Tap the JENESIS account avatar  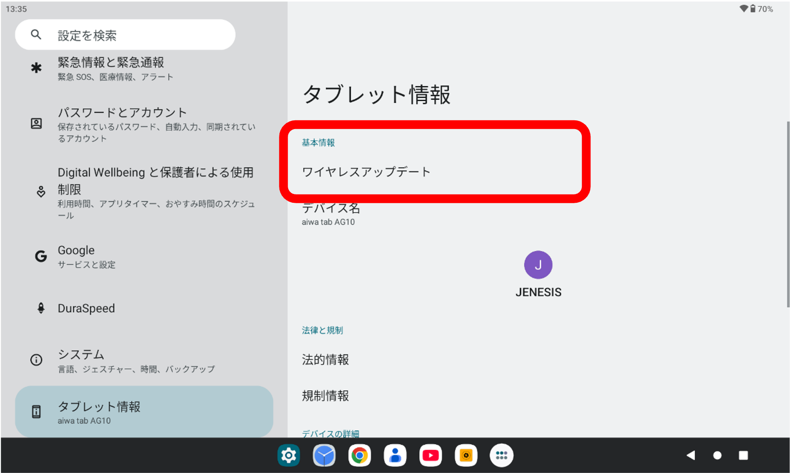point(538,264)
